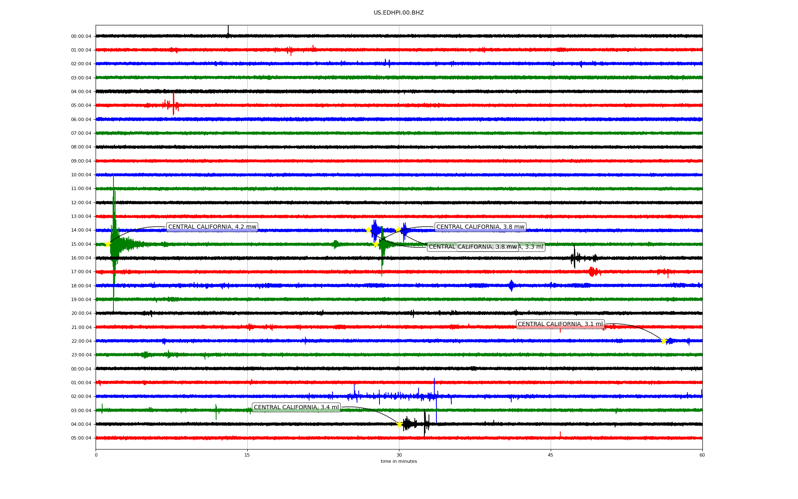Select the CENTRAL CALIFORNIA, 3.1 ml annotation
This screenshot has height=499, width=798.
pyautogui.click(x=560, y=324)
